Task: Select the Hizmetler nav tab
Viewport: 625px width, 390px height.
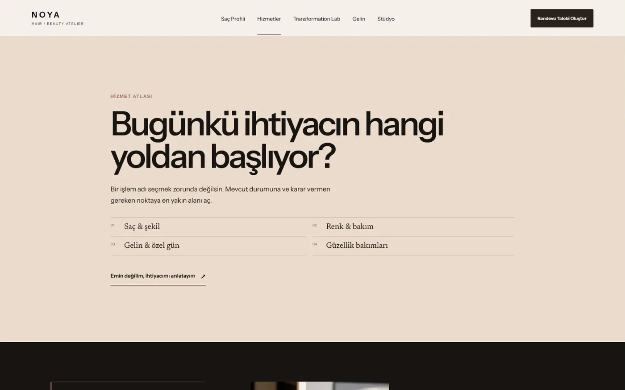Action: 269,19
